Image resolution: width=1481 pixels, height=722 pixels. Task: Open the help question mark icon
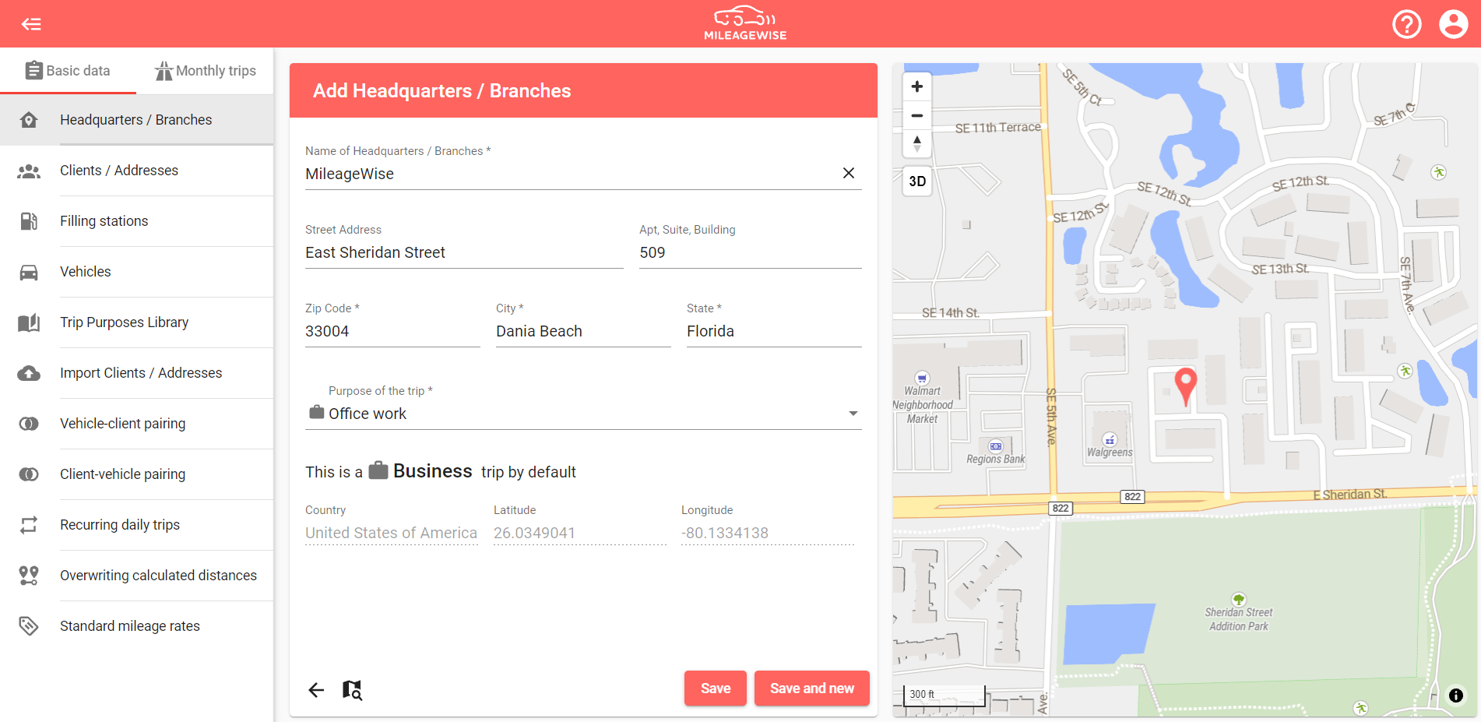click(x=1406, y=24)
